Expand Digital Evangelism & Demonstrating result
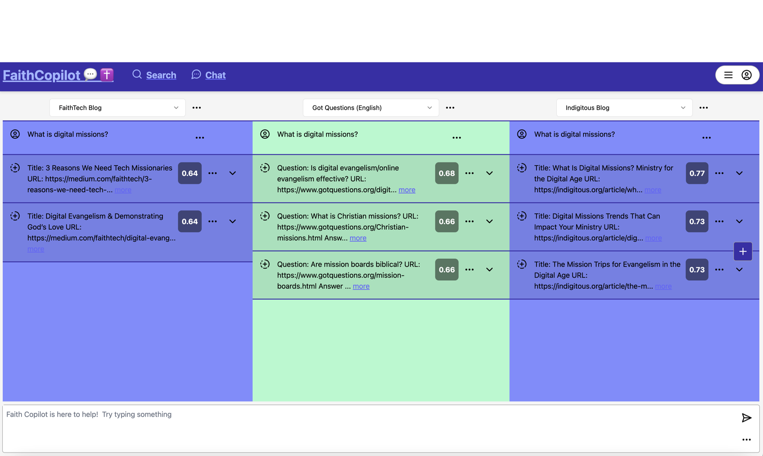This screenshot has width=763, height=456. 232,221
